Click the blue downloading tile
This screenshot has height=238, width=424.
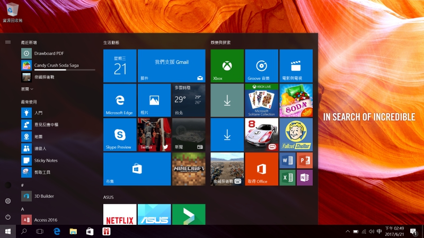(227, 135)
